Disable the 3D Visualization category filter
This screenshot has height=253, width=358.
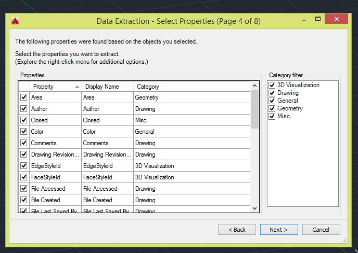(272, 85)
